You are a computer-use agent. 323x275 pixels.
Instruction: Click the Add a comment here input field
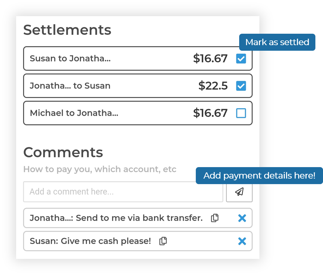tap(123, 192)
